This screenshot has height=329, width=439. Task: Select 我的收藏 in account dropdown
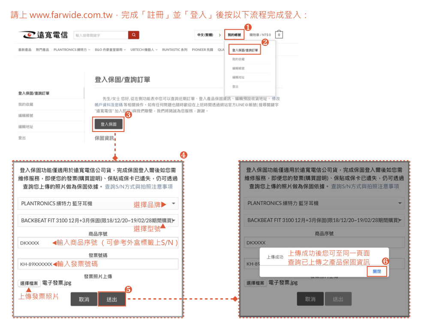click(x=238, y=59)
